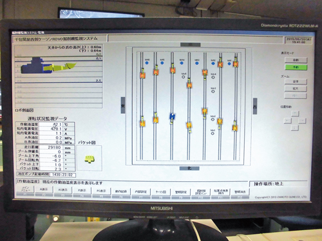This screenshot has width=322, height=241.
Task: Switch display mode to 自動
Action: (296, 60)
